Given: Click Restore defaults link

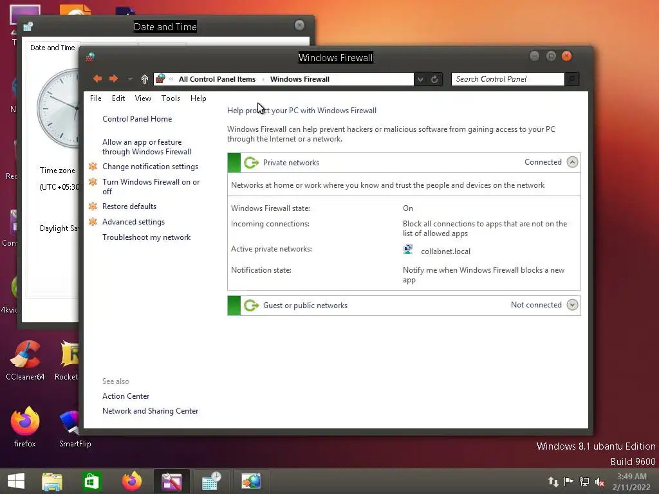Looking at the screenshot, I should point(129,206).
